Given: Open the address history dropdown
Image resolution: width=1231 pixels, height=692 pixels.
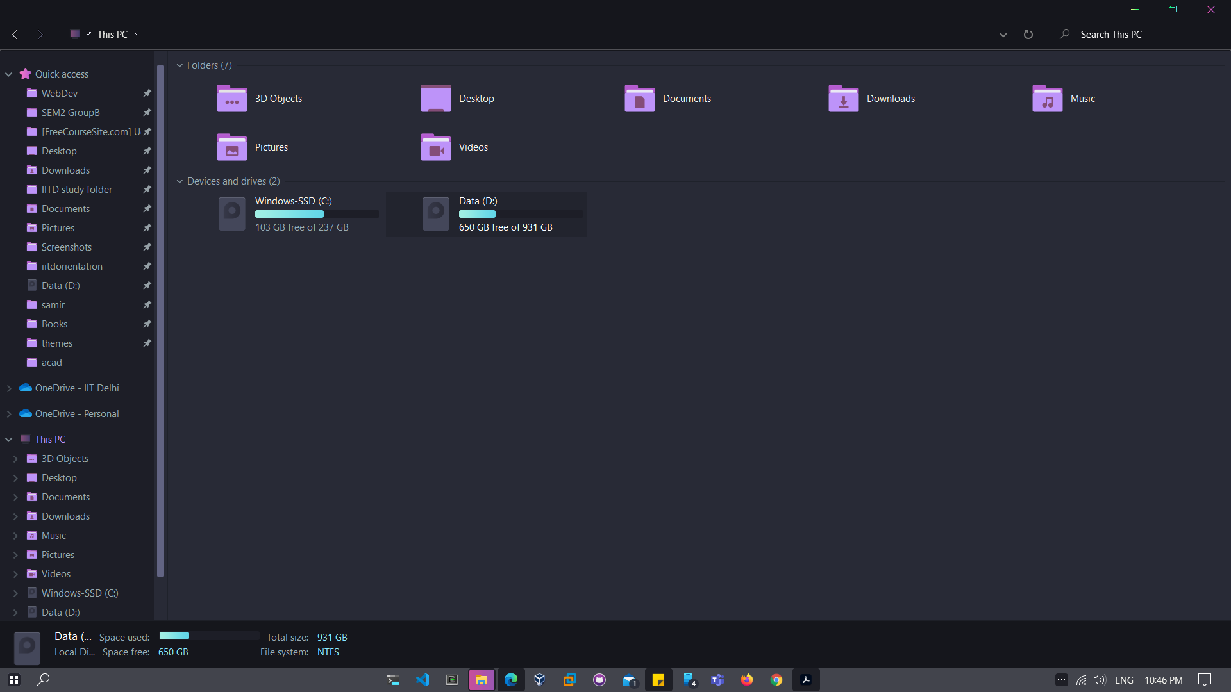Looking at the screenshot, I should 1003,35.
